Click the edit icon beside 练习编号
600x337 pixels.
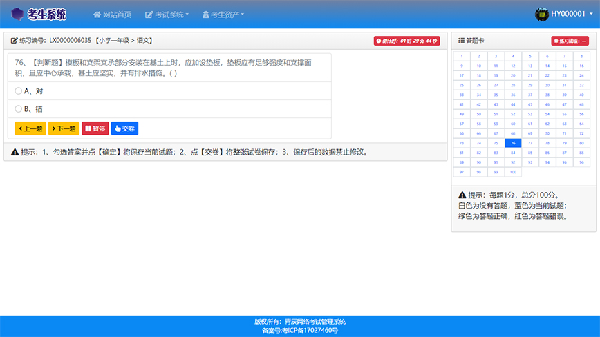pyautogui.click(x=14, y=41)
